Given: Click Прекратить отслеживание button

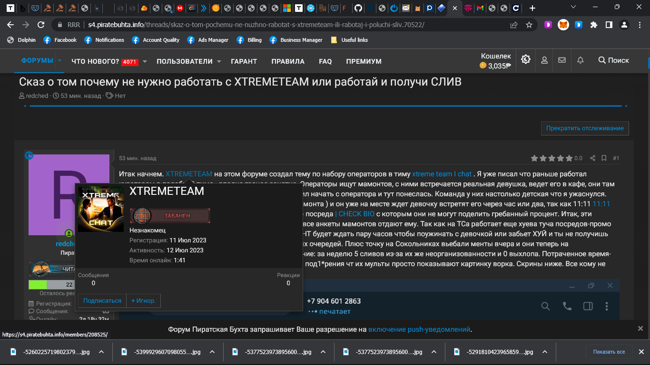Looking at the screenshot, I should coord(585,128).
